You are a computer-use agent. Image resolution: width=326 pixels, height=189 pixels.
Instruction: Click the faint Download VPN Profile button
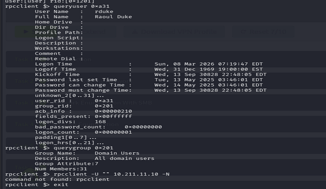(174, 32)
